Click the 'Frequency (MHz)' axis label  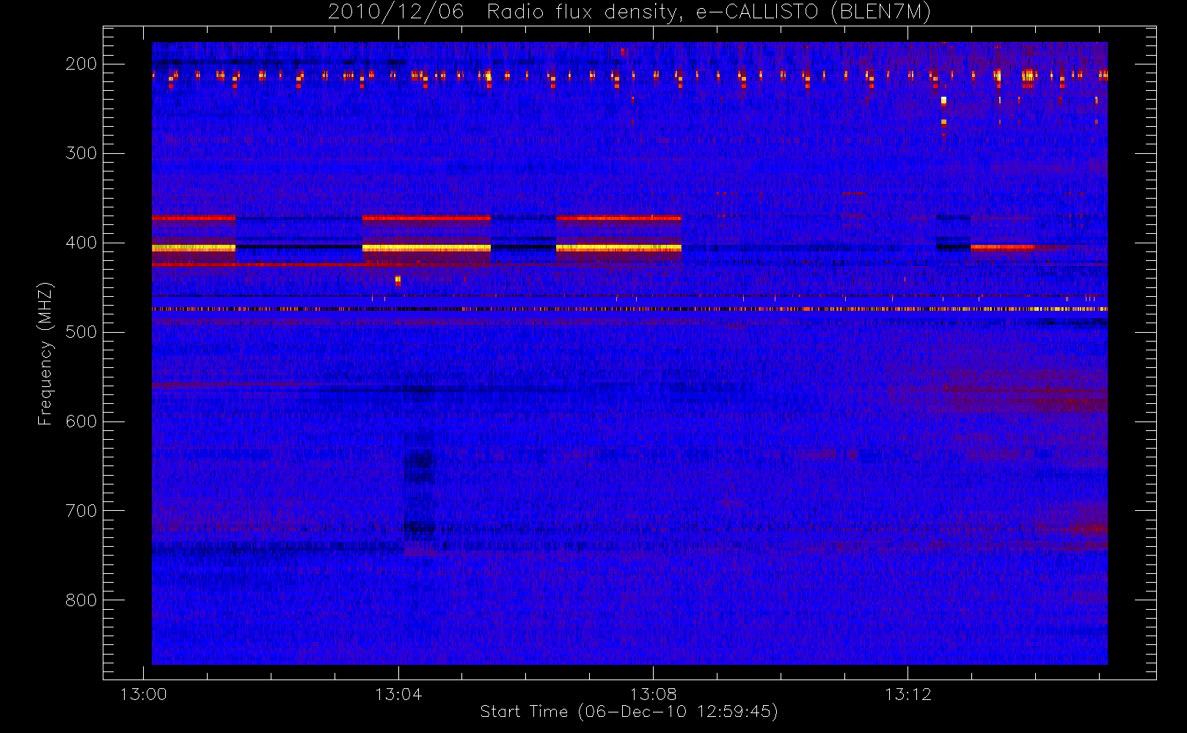click(x=45, y=353)
